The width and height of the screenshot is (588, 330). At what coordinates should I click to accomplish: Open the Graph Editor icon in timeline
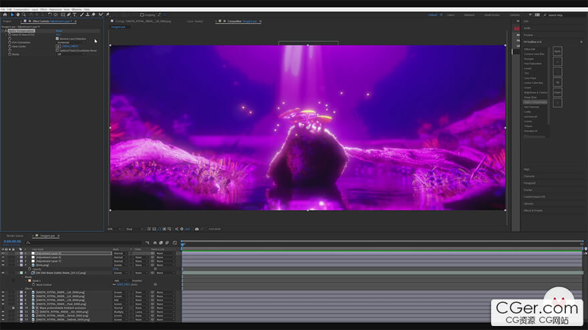tap(175, 243)
